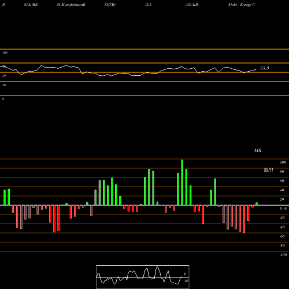Click the tallest green MR histogram bar
The width and height of the screenshot is (289, 289).
[x=182, y=183]
